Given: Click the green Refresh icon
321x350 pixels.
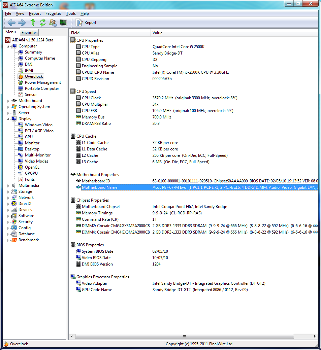Looking at the screenshot, I should tap(43, 23).
